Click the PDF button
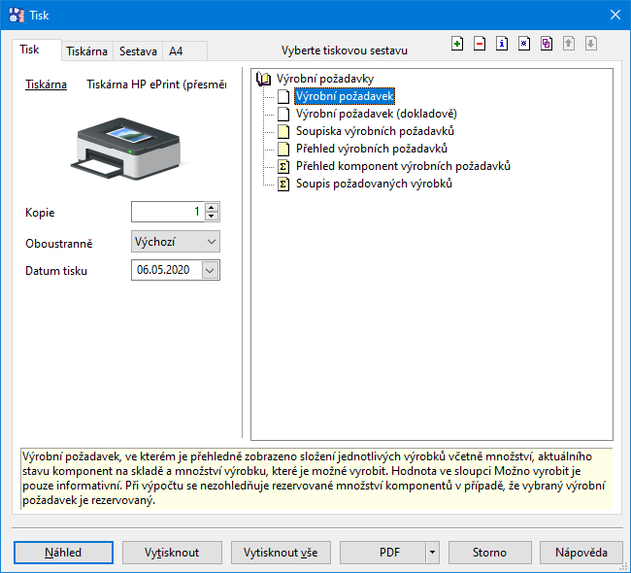This screenshot has height=573, width=631. [x=382, y=553]
